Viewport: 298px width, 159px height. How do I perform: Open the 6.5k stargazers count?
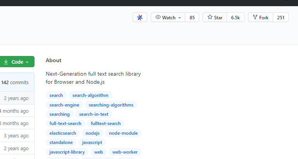click(236, 17)
